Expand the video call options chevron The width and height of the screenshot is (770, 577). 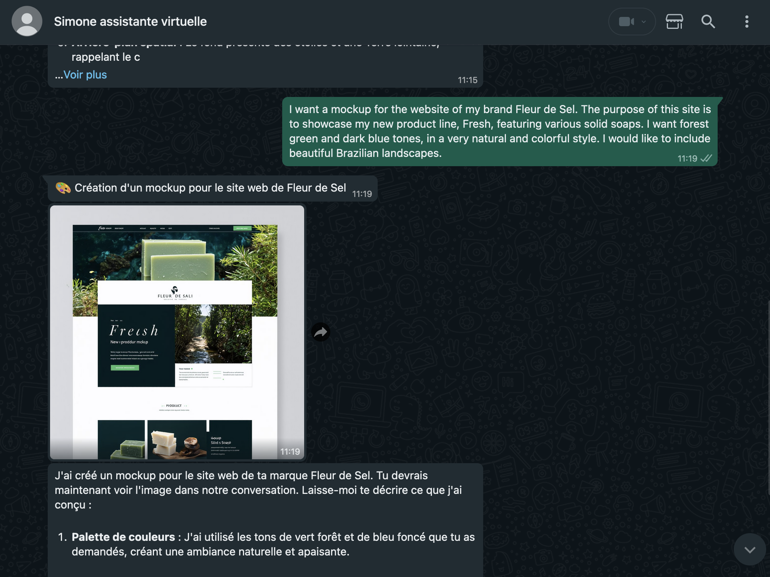644,22
